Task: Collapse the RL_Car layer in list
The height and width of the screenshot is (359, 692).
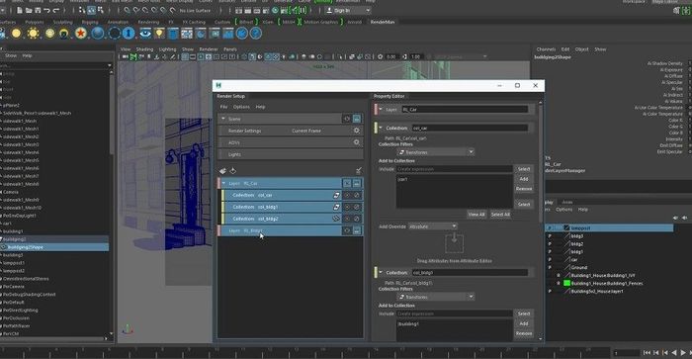Action: 223,183
